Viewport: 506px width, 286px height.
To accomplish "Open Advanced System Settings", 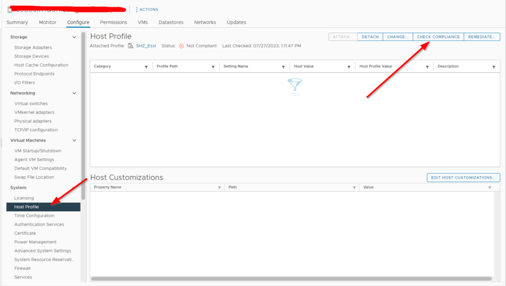I will (x=42, y=251).
